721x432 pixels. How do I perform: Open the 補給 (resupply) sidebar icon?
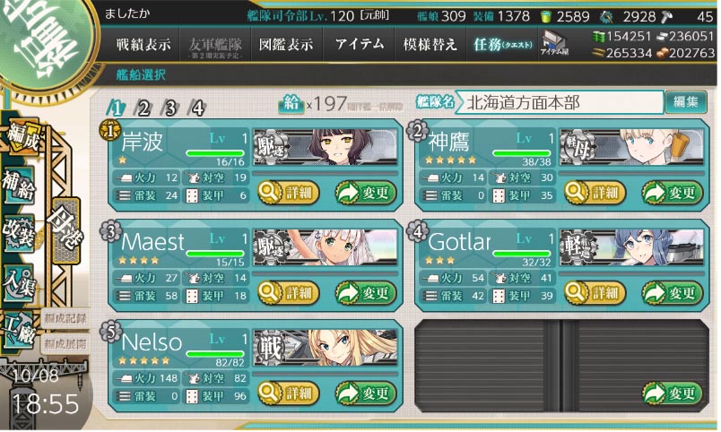coord(20,185)
